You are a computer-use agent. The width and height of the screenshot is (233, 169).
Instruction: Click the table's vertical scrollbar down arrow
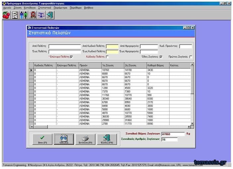coord(193,123)
